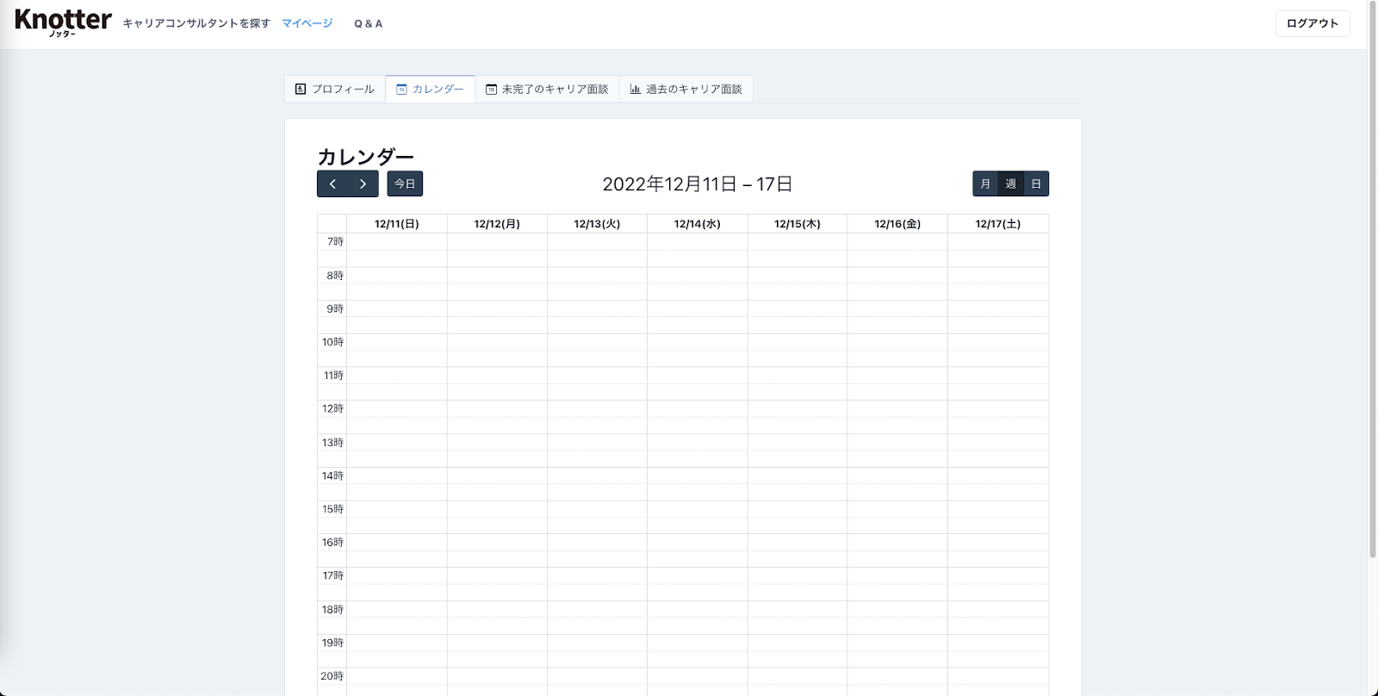Click the previous week chevron arrow
Image resolution: width=1378 pixels, height=696 pixels.
[332, 183]
